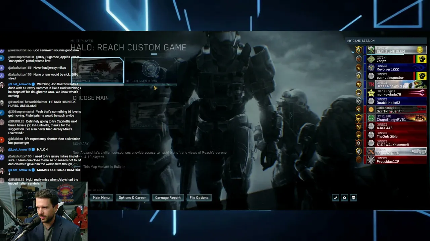Viewport: 430px width, 241px height.
Task: Click the rank badge beside monkeydude78
Action: [359, 93]
